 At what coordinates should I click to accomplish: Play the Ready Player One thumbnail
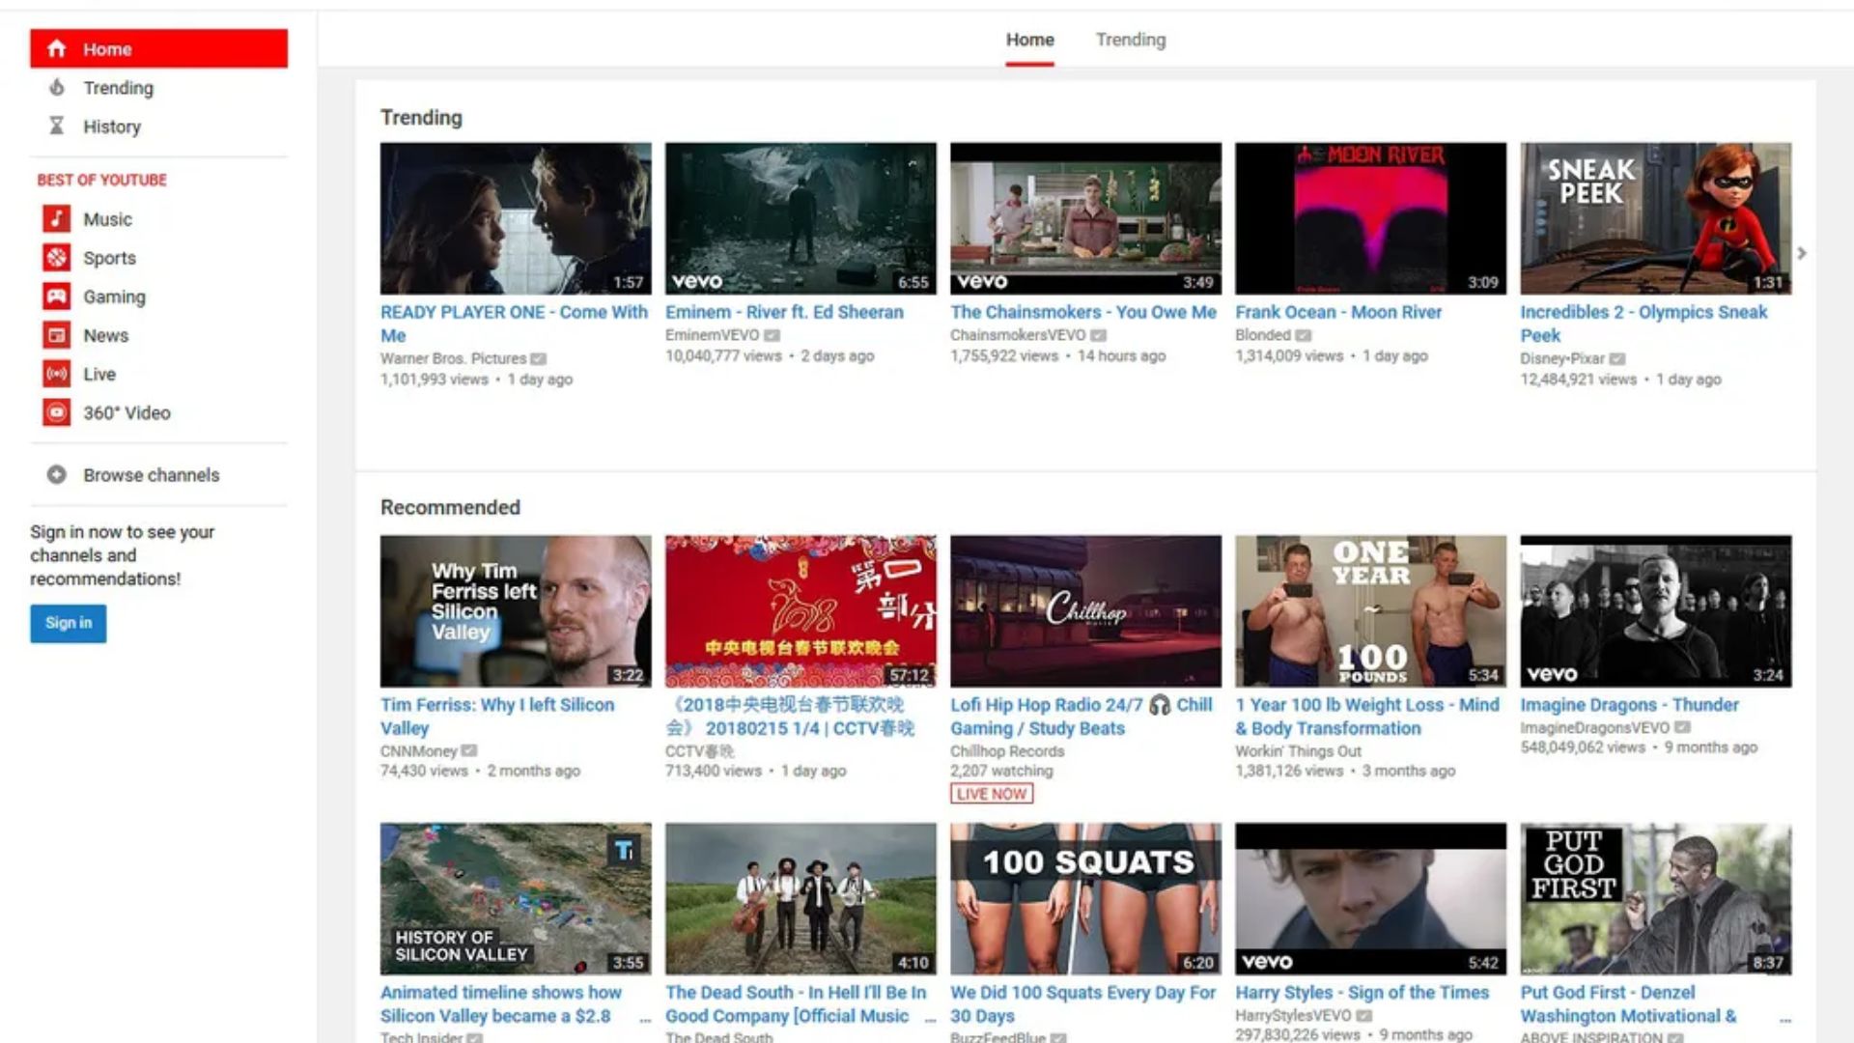pyautogui.click(x=516, y=218)
